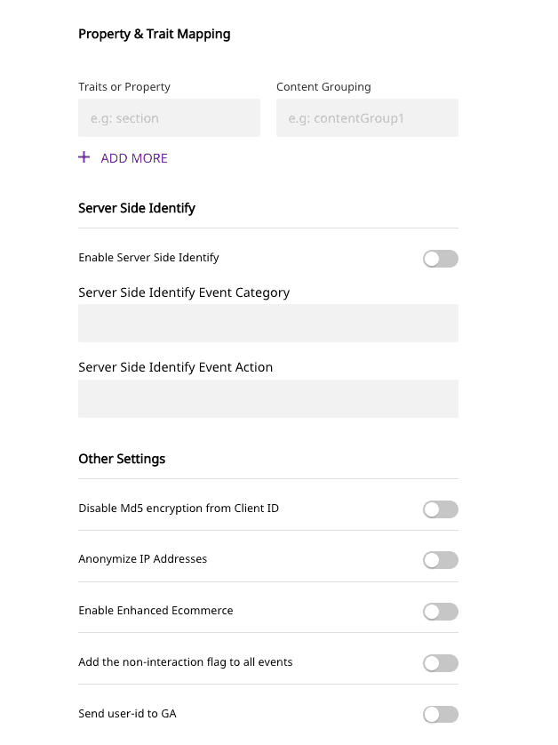558x745 pixels.
Task: Click the Property & Trait Mapping heading
Action: (155, 34)
